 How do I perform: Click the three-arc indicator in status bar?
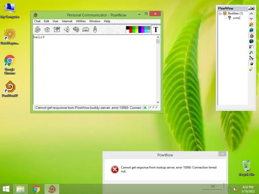click(x=154, y=108)
